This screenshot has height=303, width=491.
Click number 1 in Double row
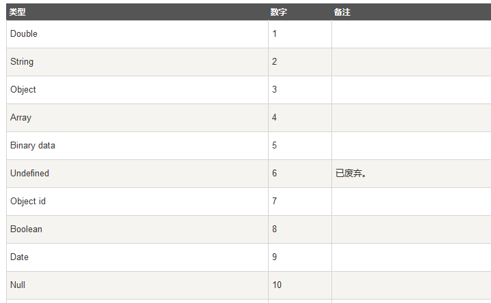point(274,34)
